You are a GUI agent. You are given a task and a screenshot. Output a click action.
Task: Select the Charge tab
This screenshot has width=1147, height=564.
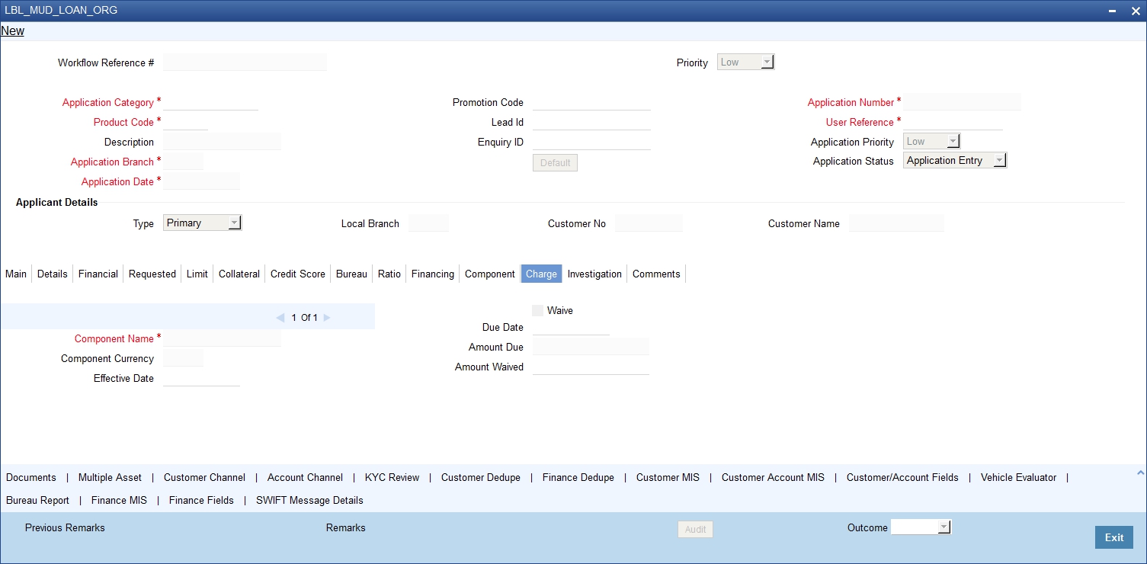pos(541,274)
